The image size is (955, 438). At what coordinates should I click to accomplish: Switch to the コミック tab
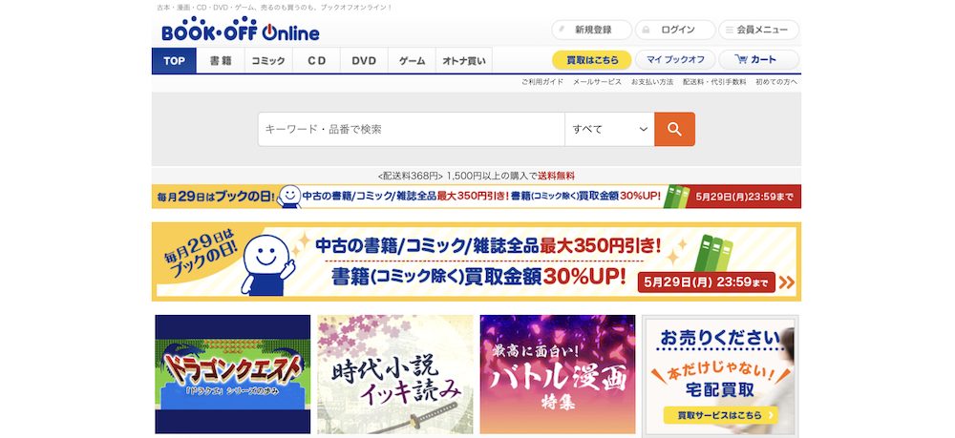point(268,61)
